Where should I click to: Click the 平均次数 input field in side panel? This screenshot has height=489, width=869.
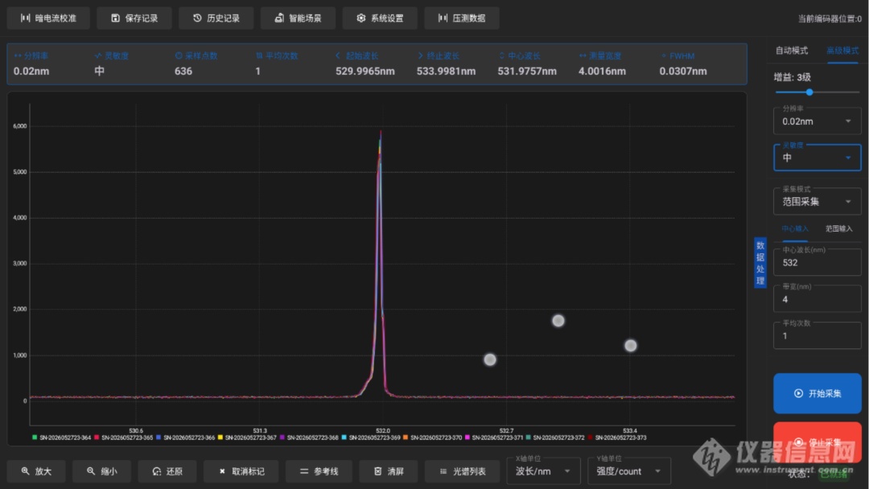(818, 335)
